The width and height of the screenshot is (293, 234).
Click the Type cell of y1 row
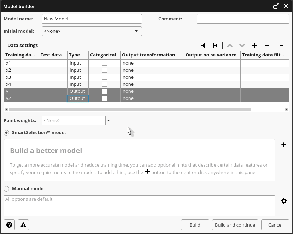pyautogui.click(x=78, y=91)
